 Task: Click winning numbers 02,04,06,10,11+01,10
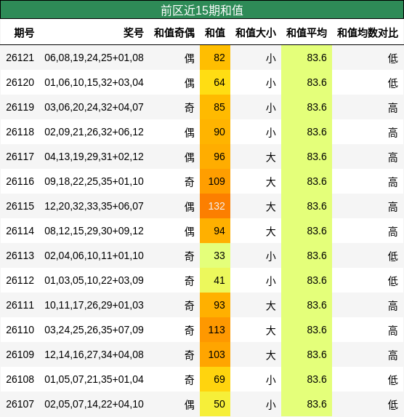[x=94, y=255]
